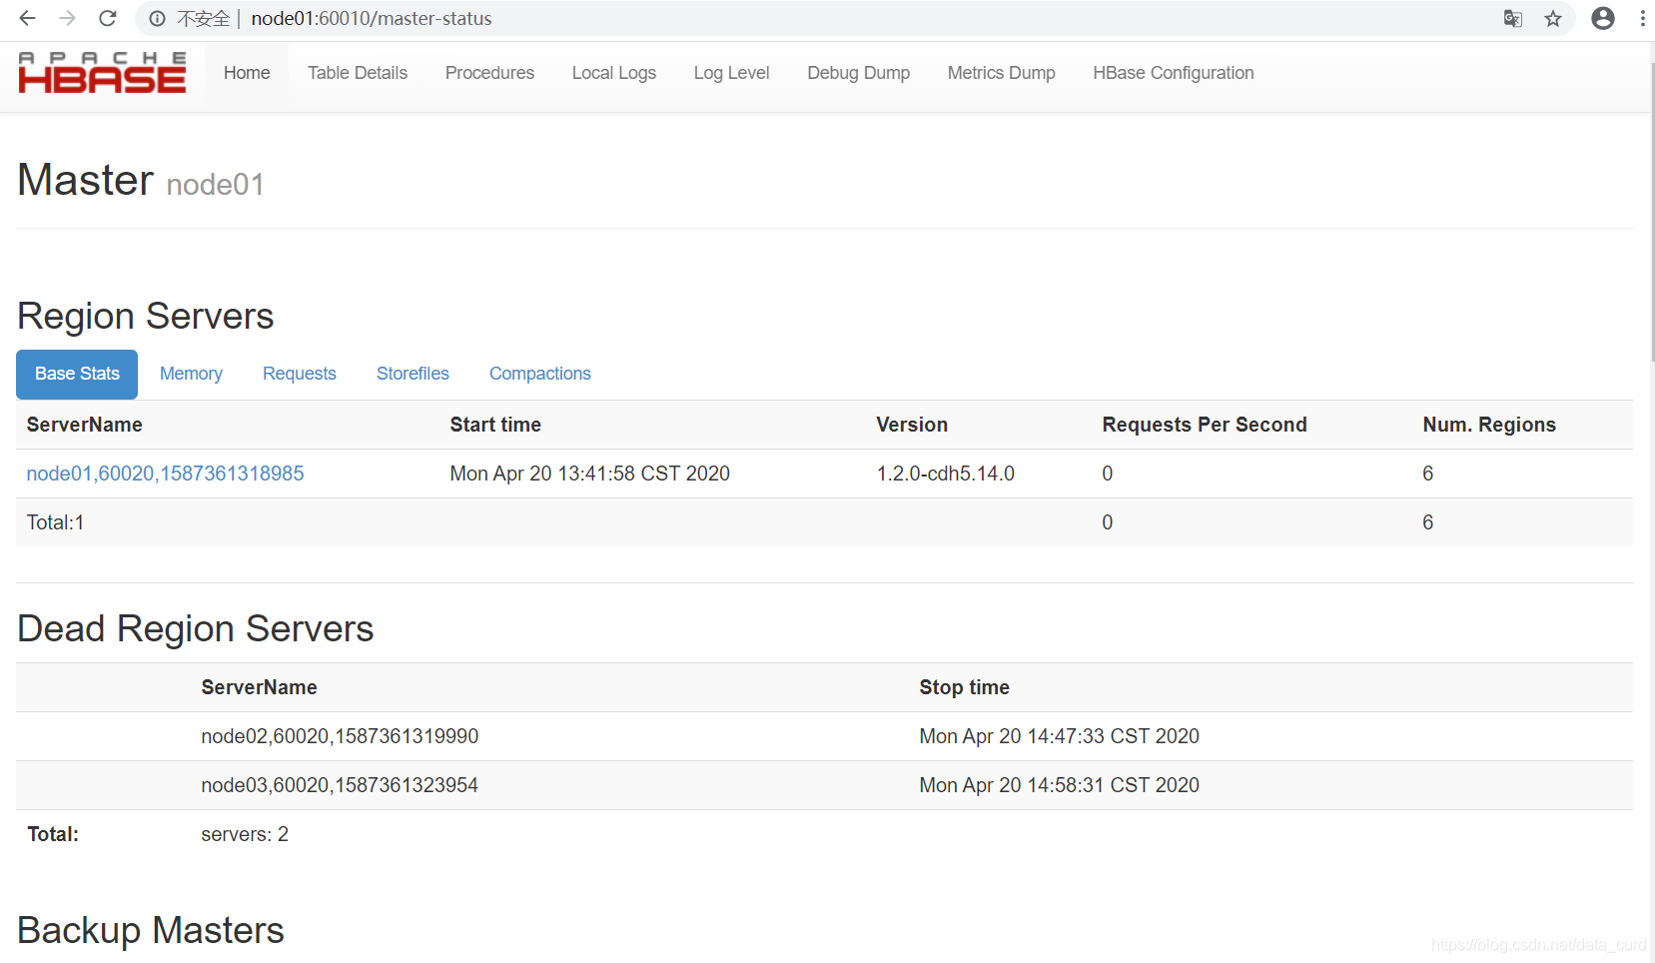Viewport: 1655px width, 963px height.
Task: Open site info via the not-secure icon
Action: [x=157, y=18]
